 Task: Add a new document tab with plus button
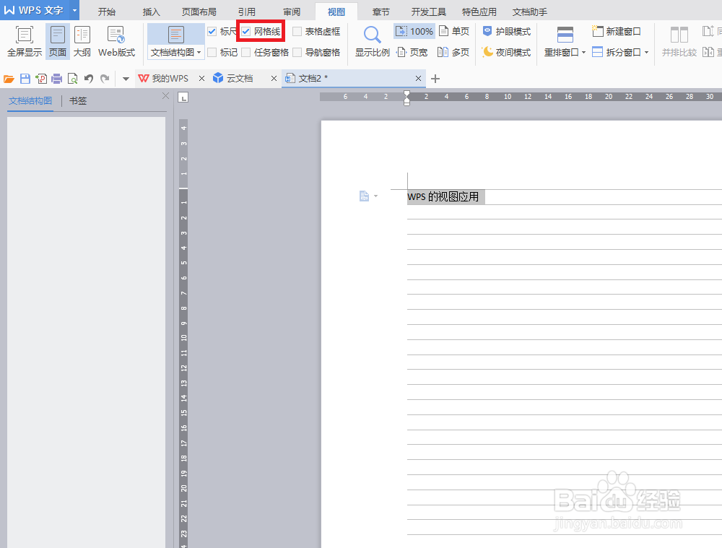pos(435,79)
